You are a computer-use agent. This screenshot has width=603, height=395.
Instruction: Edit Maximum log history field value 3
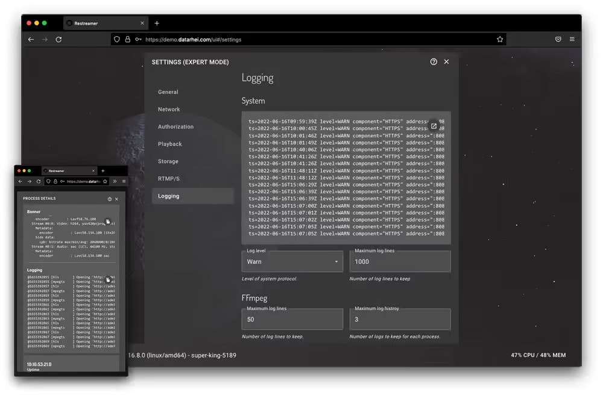tap(400, 319)
